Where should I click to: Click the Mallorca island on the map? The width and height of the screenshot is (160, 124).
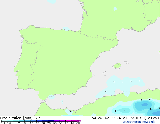(x=117, y=66)
